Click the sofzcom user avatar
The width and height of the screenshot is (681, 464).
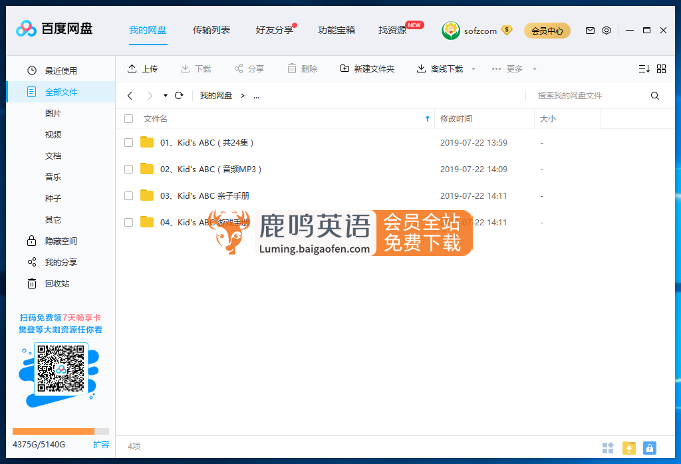(451, 31)
